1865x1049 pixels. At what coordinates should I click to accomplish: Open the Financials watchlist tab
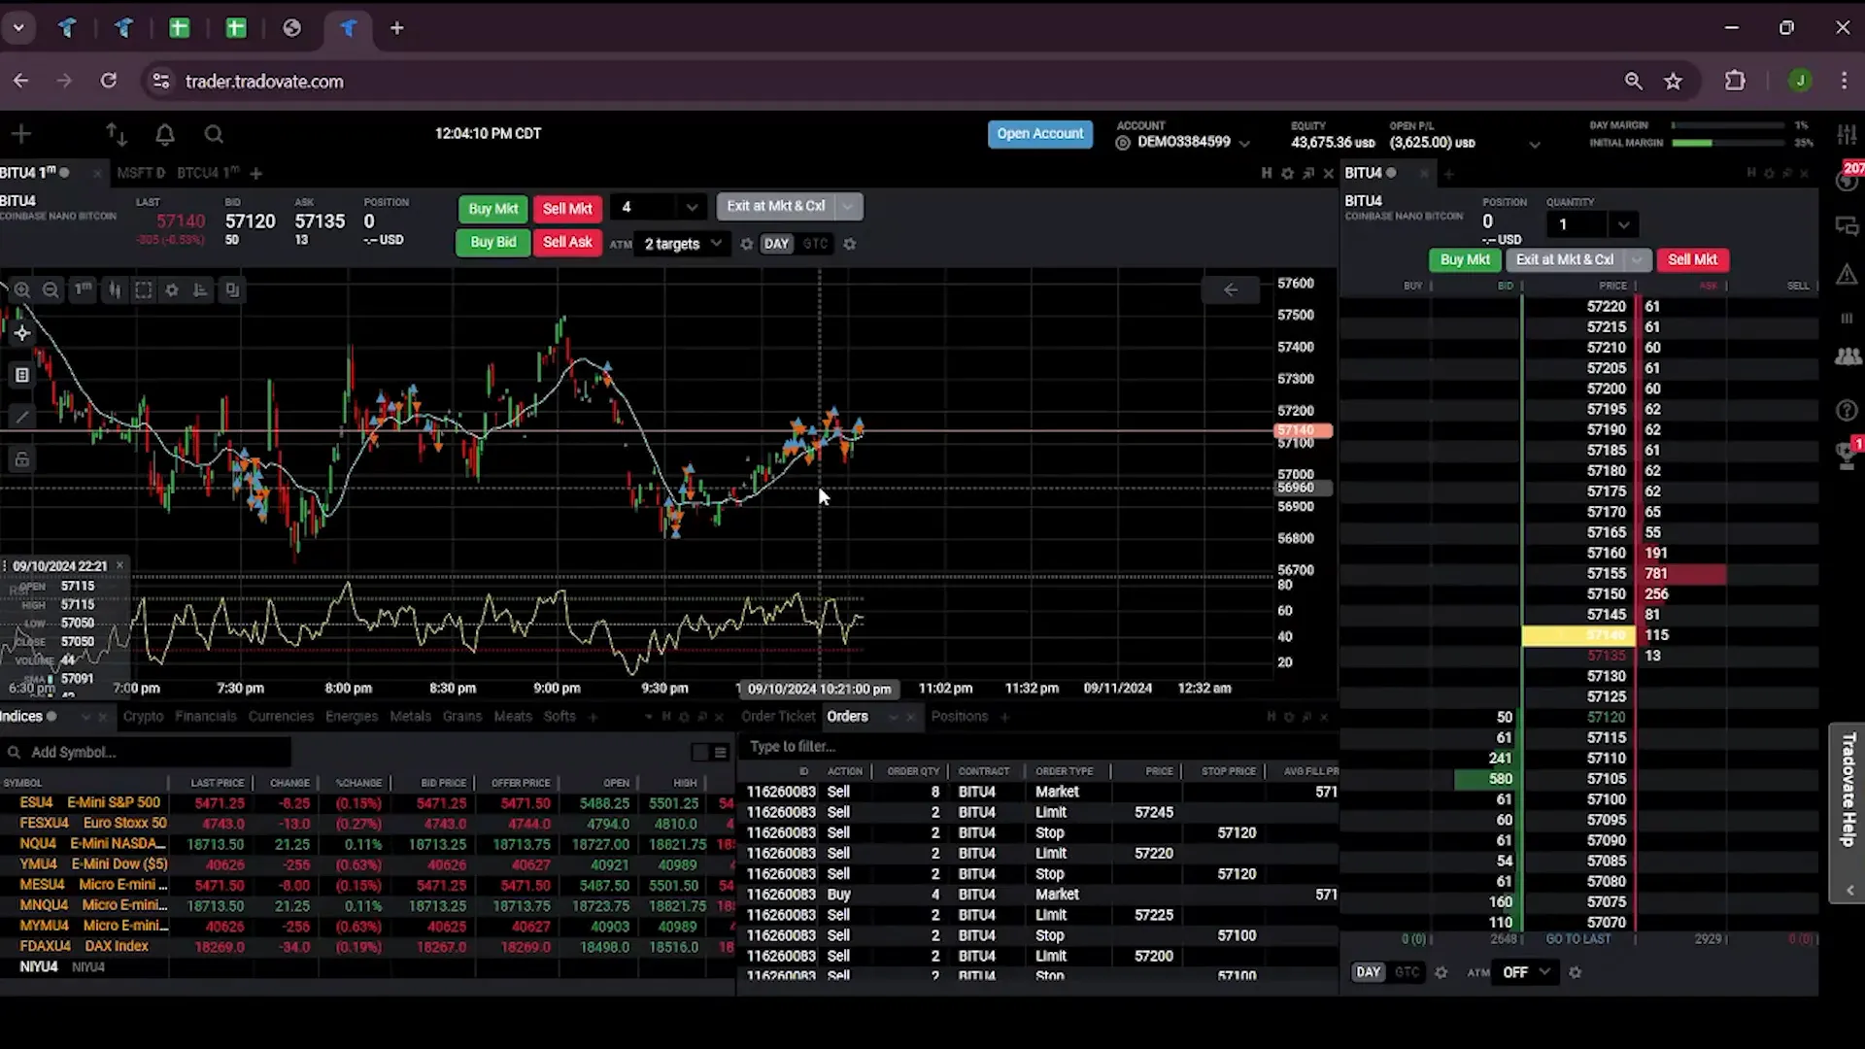click(x=206, y=717)
